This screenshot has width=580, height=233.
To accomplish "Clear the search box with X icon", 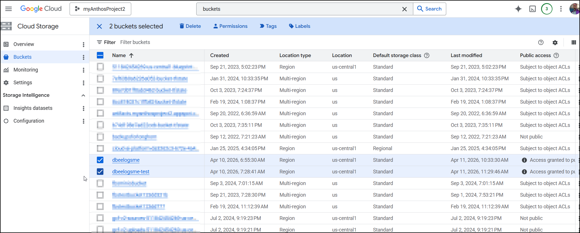I will click(x=404, y=9).
